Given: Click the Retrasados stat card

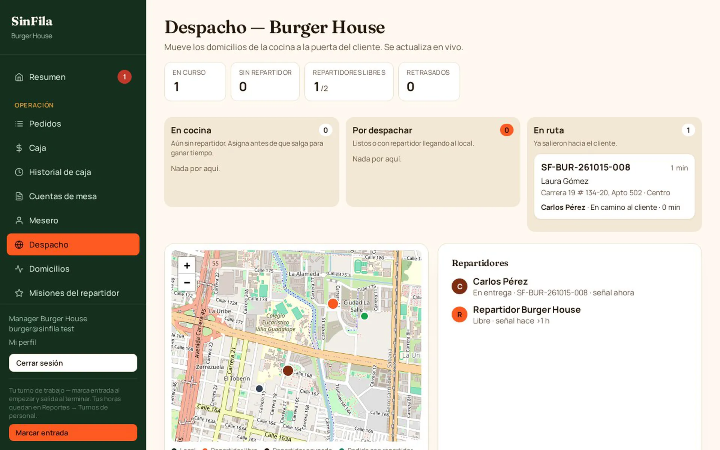Looking at the screenshot, I should coord(429,81).
